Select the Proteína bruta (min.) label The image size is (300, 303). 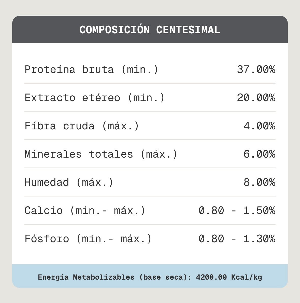coord(91,70)
